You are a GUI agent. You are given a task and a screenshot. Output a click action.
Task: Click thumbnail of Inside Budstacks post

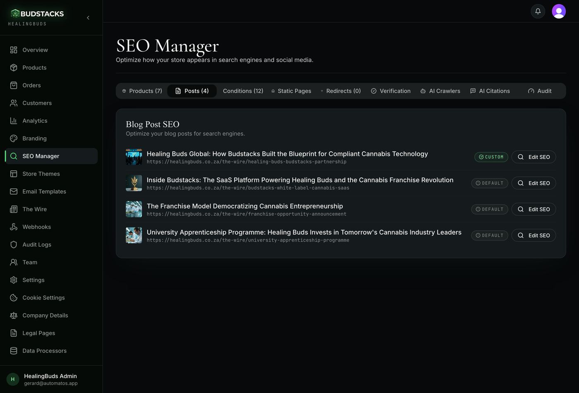[134, 183]
